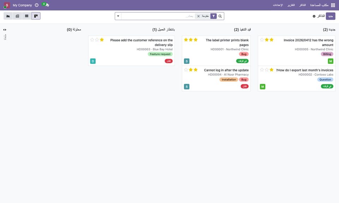Click the جديد button to create ticket
This screenshot has width=339, height=203.
click(x=331, y=16)
